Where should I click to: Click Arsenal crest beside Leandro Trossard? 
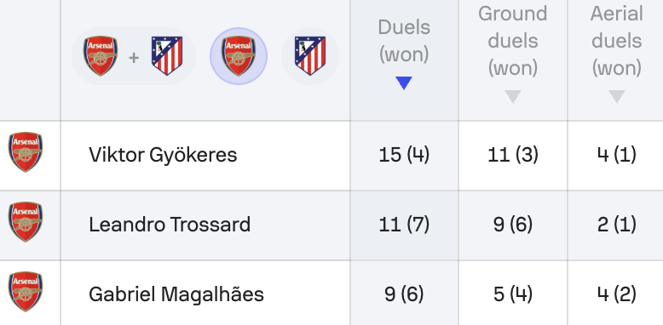point(26,221)
